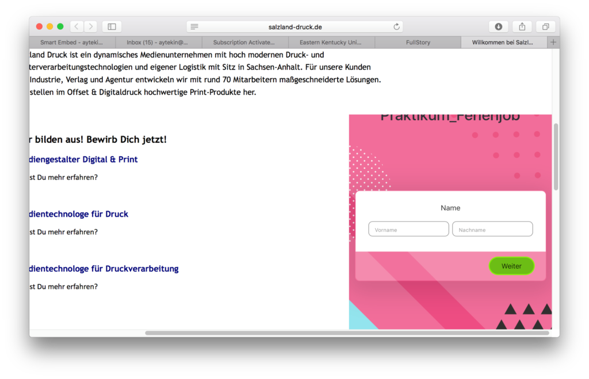Switch to the Subscription Activate tab
589x379 pixels.
click(x=245, y=42)
